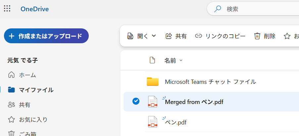Screen dimensions: 299x136
Task: Click the file type column header icon
Action: point(152,60)
